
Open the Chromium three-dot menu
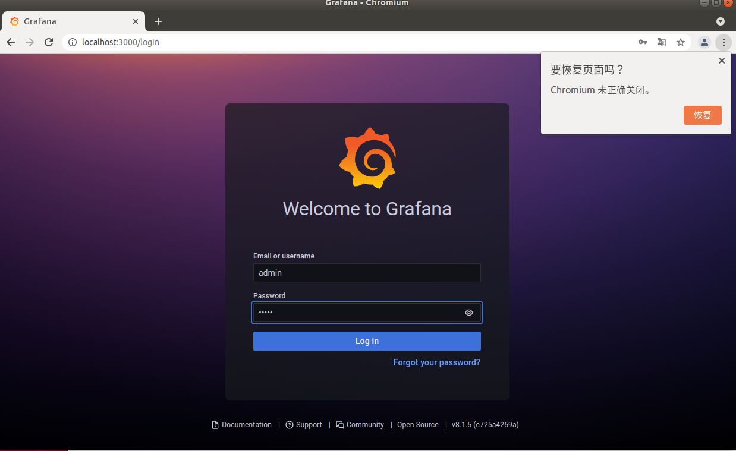[724, 42]
